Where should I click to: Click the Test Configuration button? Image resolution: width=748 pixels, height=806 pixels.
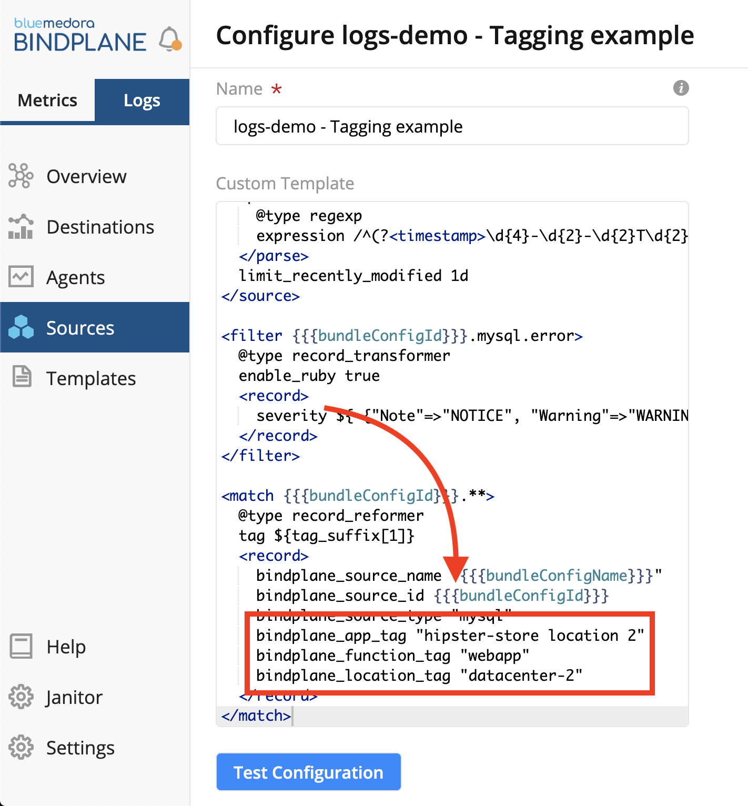tap(308, 772)
